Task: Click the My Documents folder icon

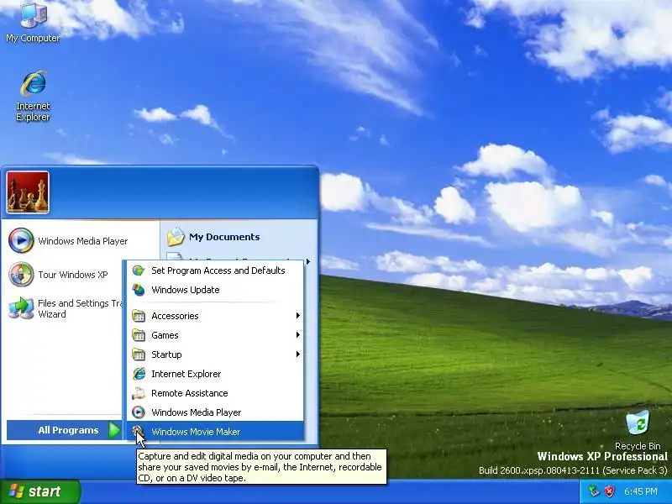Action: (x=176, y=237)
